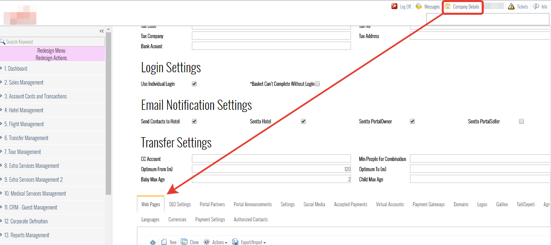Click the Bank Account input field

pyautogui.click(x=271, y=46)
